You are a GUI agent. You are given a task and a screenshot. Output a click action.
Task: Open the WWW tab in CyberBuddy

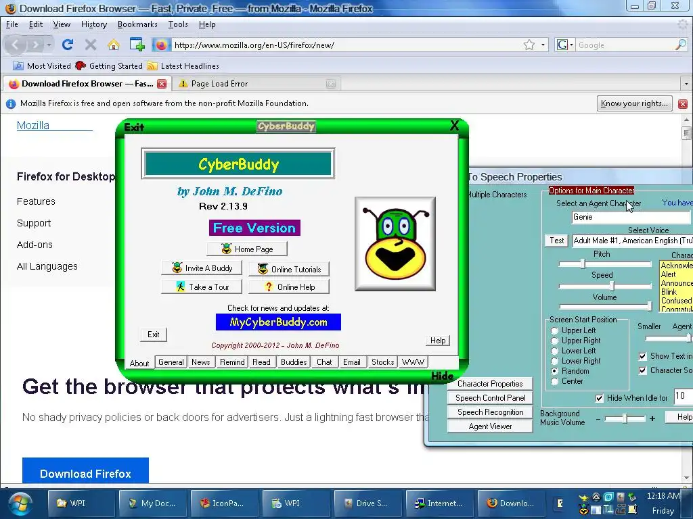coord(413,362)
